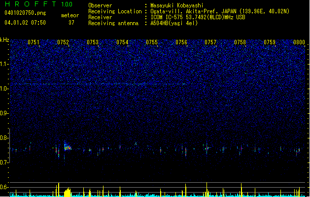Click the 0756 time marker

[181, 42]
